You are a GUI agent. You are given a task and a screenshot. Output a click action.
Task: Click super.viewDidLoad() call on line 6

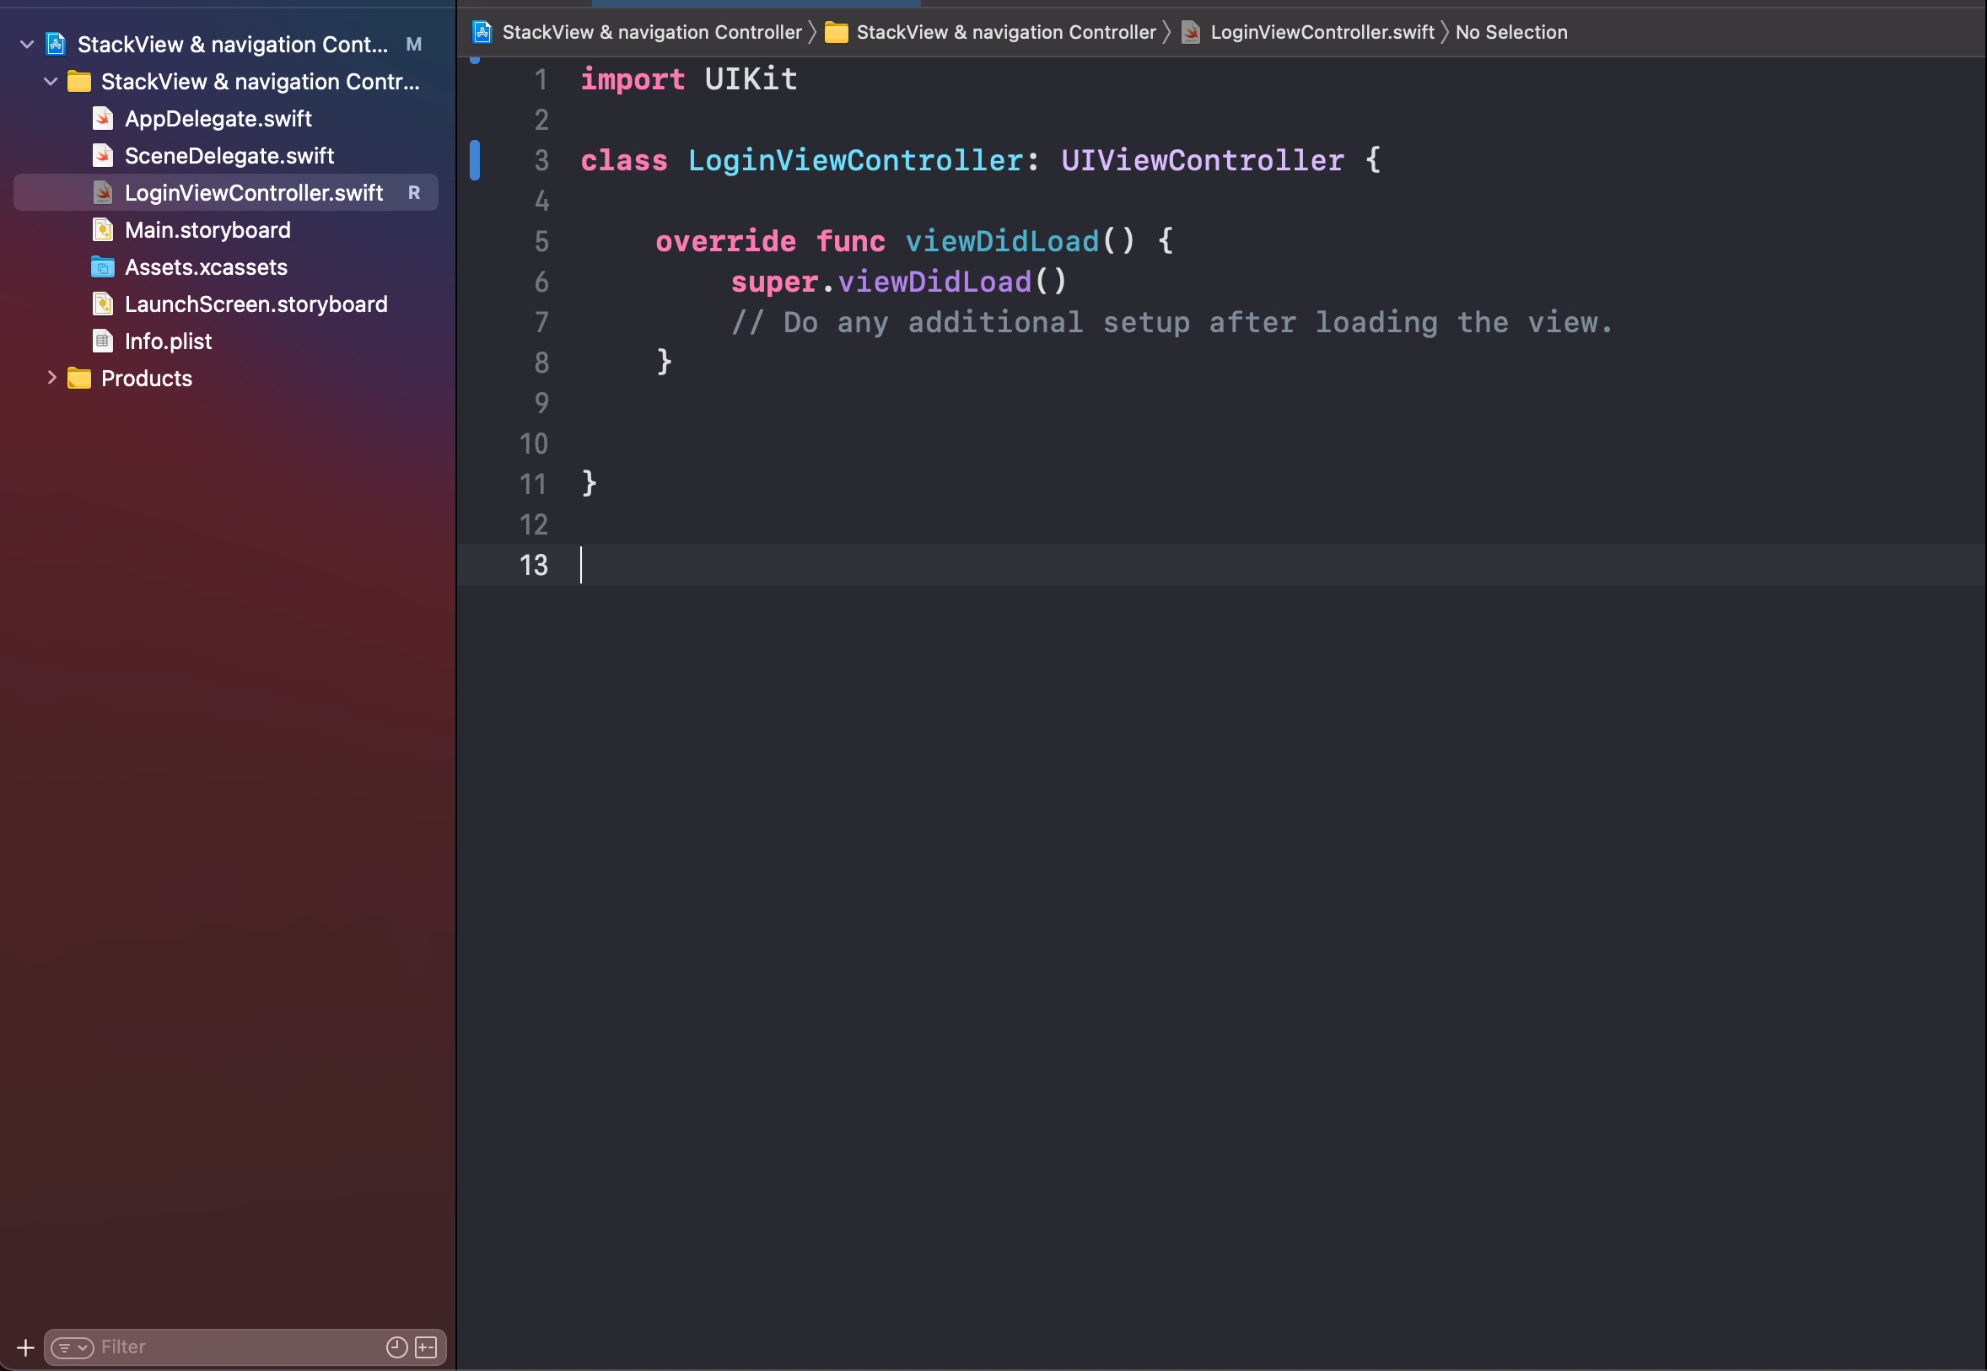(898, 282)
